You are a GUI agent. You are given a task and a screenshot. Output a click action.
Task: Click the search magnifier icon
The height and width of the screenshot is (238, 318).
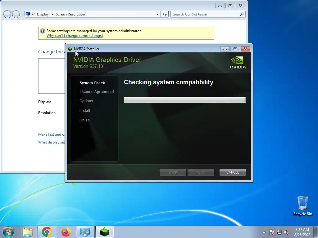point(242,14)
